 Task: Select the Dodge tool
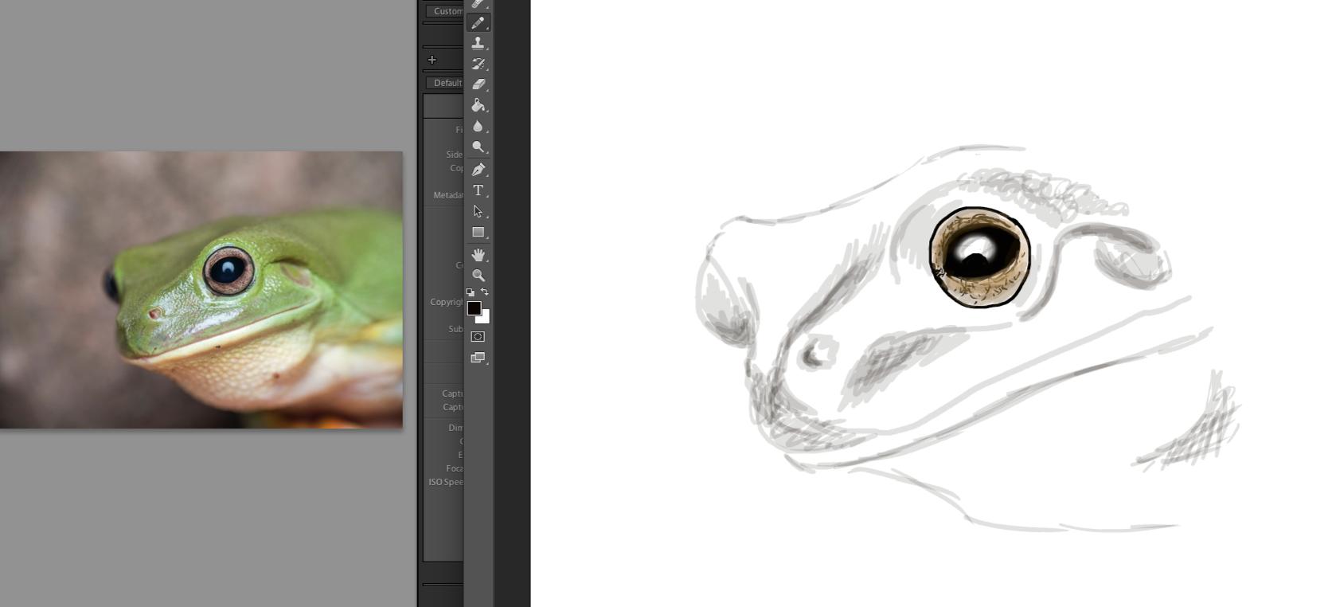pyautogui.click(x=478, y=147)
